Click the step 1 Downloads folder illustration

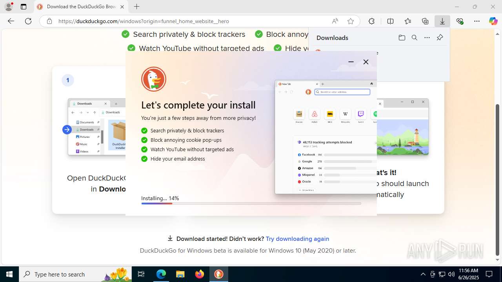[96, 127]
